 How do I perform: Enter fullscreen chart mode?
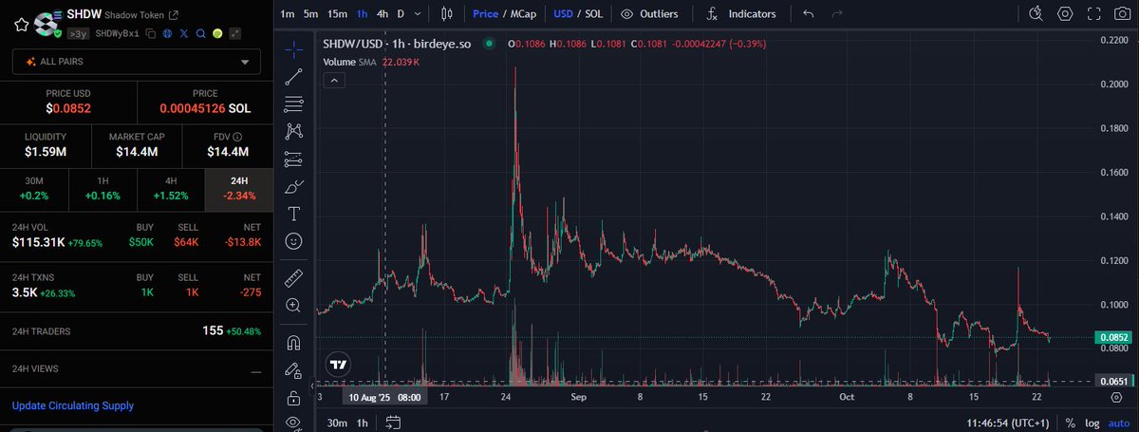coord(1093,14)
